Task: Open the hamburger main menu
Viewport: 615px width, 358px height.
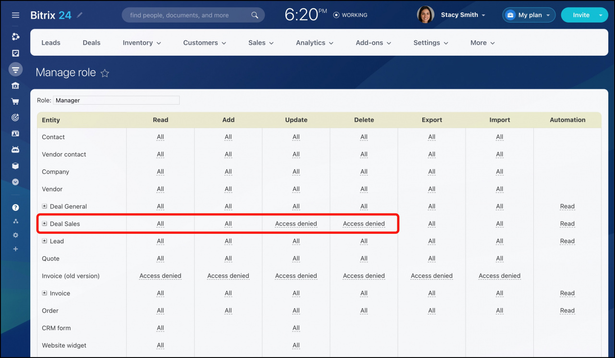Action: 15,15
